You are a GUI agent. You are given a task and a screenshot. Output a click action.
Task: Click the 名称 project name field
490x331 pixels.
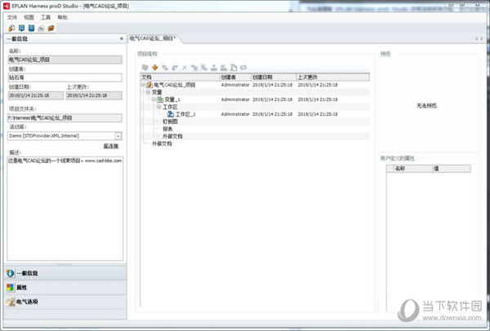click(65, 60)
